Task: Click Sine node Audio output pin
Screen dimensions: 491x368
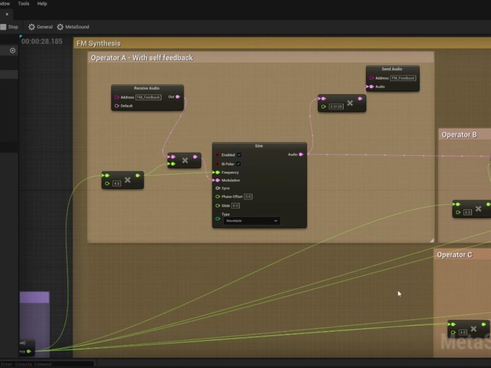Action: [301, 155]
